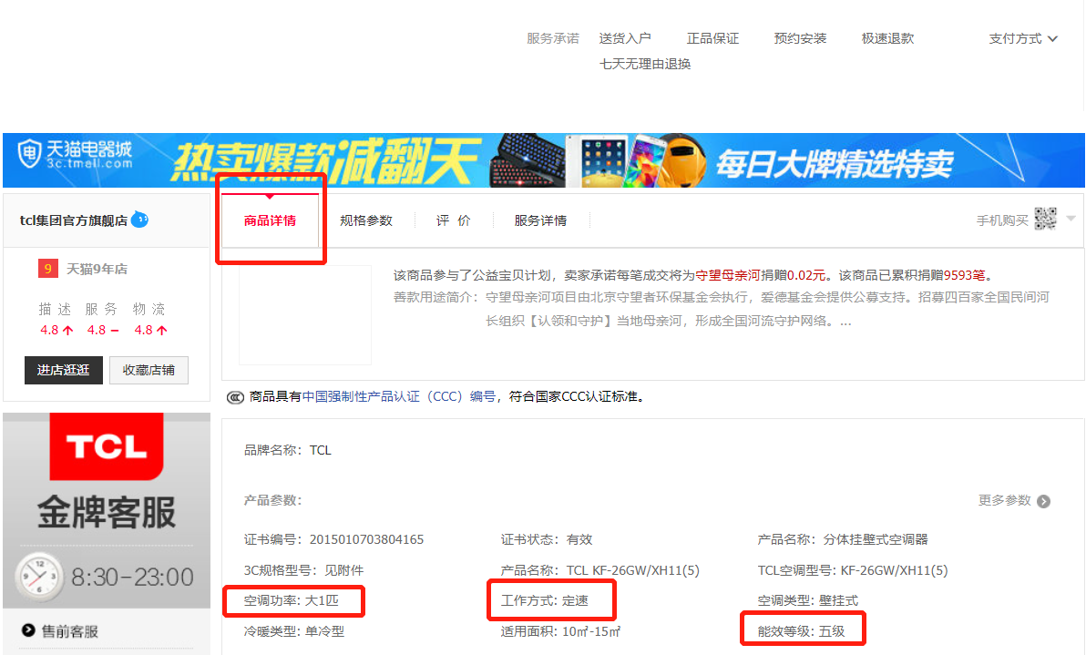The width and height of the screenshot is (1086, 655).
Task: Click the red TCL logo
Action: tap(107, 445)
